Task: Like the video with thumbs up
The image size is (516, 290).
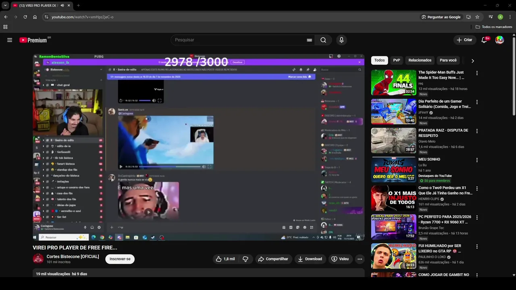Action: pos(225,259)
